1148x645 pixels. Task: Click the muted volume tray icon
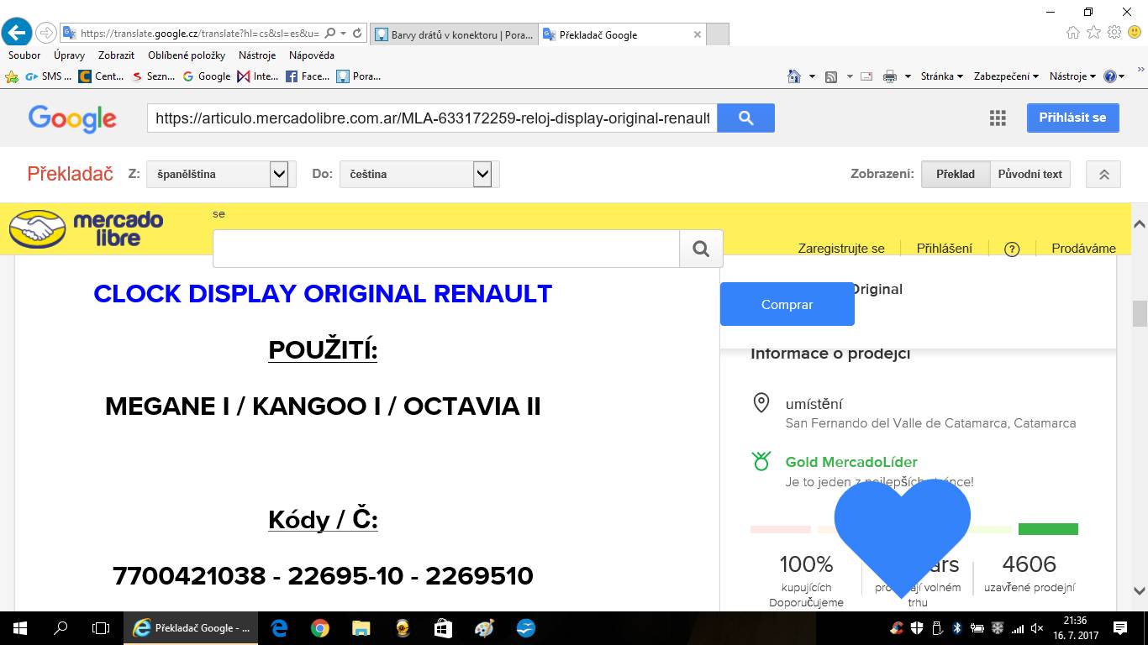click(1037, 627)
